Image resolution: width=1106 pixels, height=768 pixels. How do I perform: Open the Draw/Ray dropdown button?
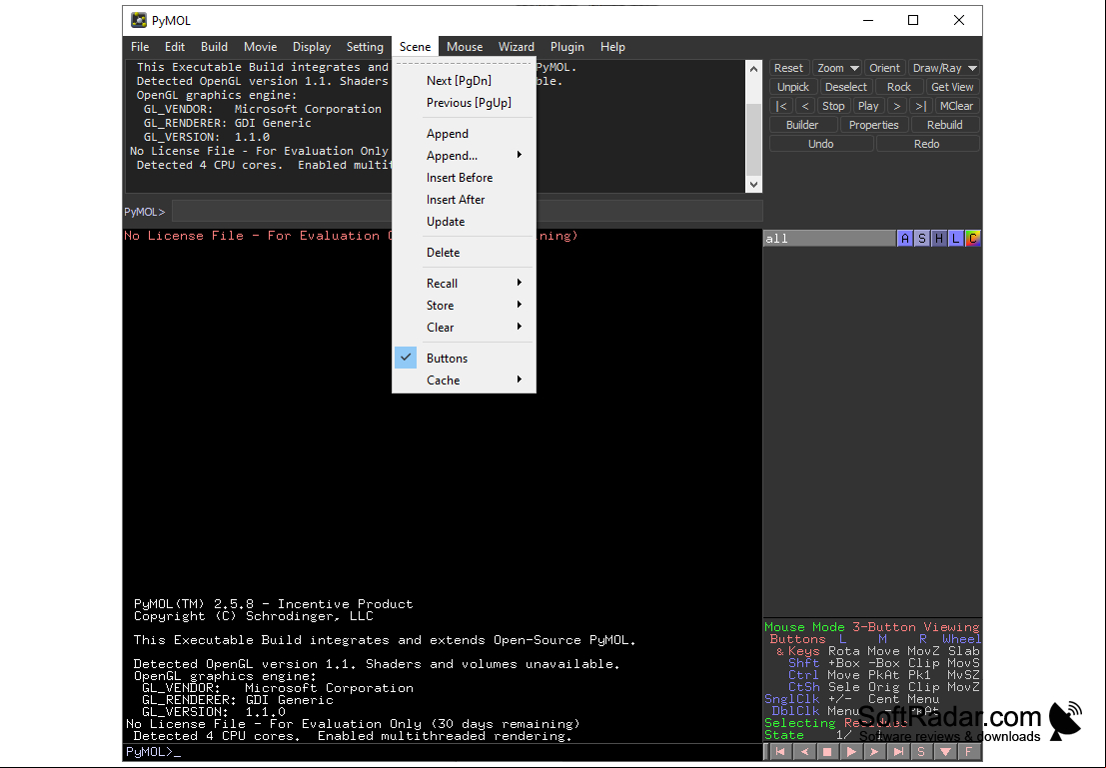click(x=944, y=68)
